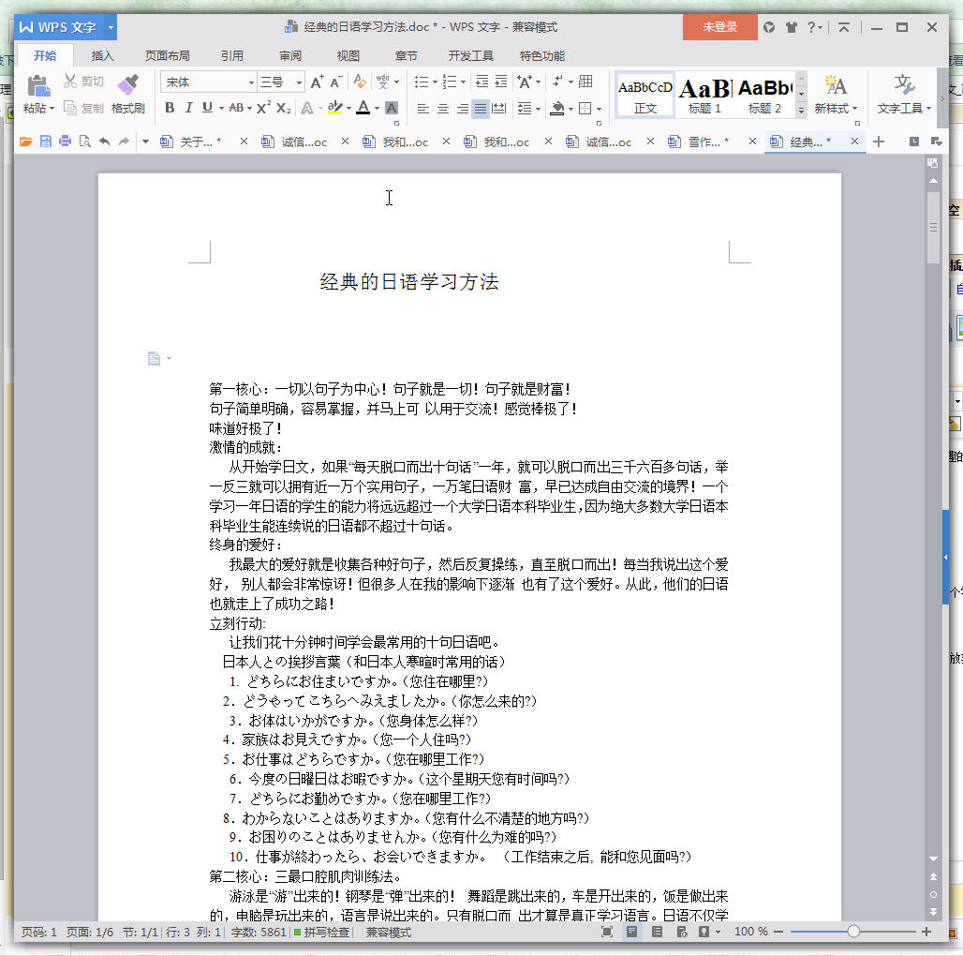Viewport: 963px width, 956px height.
Task: Open the font size dropdown 三号
Action: click(299, 82)
